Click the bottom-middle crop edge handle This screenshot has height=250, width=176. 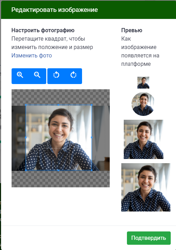click(59, 170)
